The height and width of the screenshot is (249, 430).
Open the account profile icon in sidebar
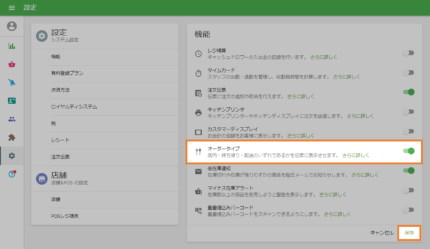coord(12,26)
